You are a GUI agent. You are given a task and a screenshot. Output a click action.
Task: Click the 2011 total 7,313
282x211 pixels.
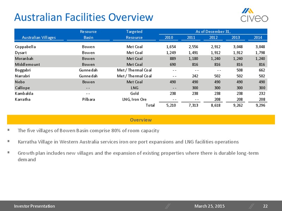(193, 105)
